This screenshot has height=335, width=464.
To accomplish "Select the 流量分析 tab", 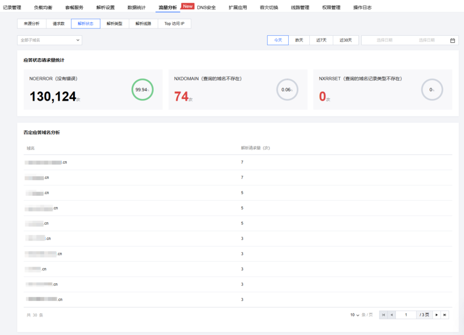I will [x=168, y=7].
